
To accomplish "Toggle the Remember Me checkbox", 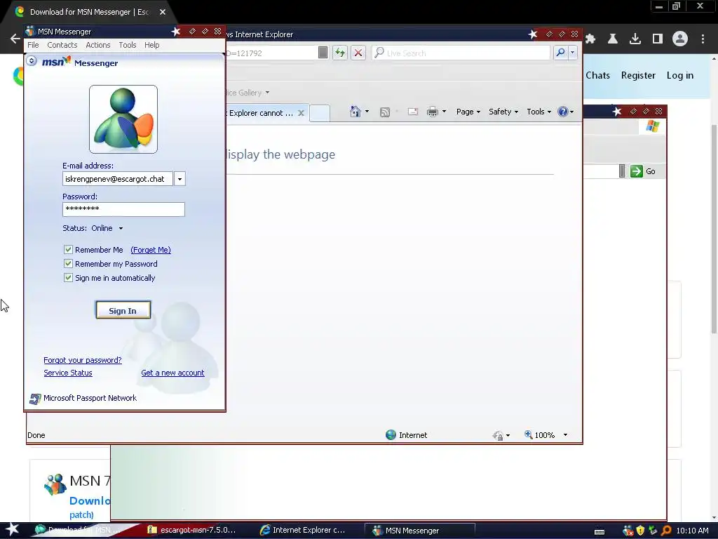I will 68,250.
